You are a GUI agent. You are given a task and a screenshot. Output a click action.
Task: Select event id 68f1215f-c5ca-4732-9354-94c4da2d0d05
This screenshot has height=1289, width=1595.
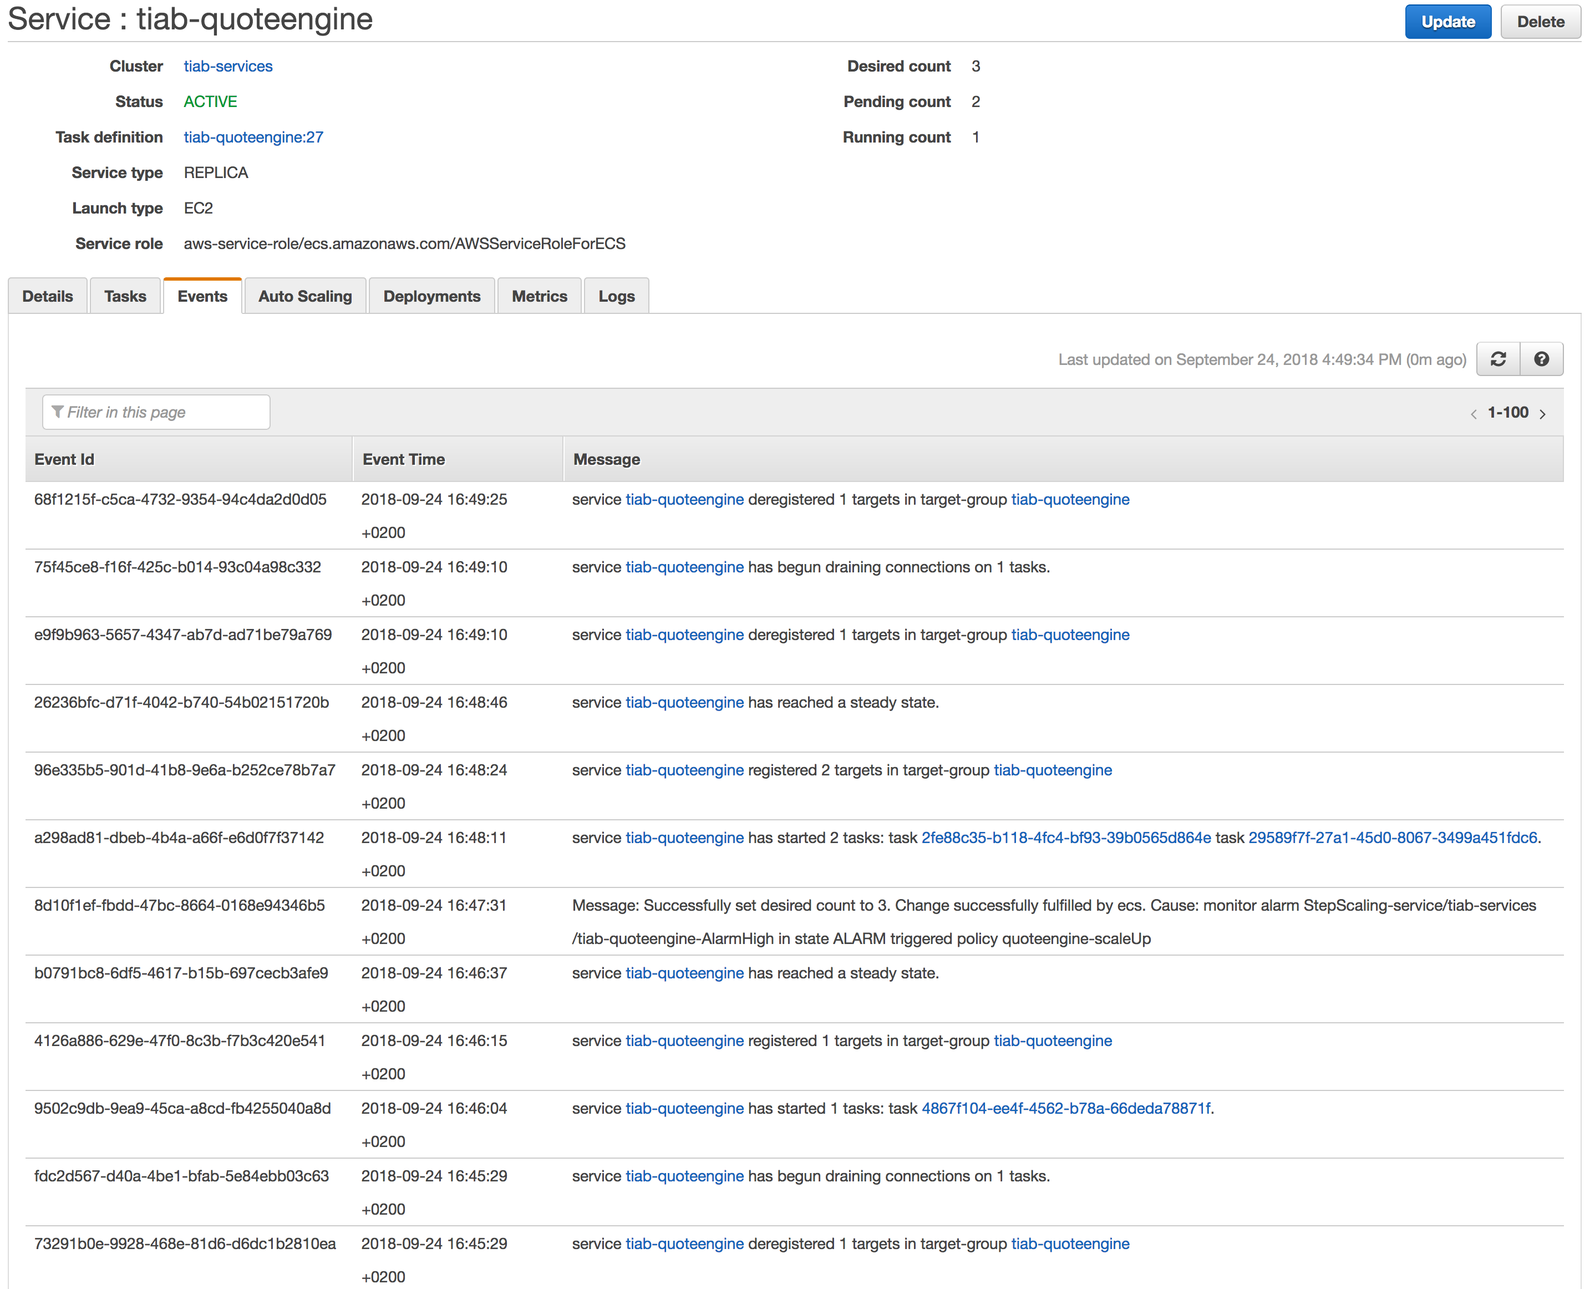[x=180, y=500]
